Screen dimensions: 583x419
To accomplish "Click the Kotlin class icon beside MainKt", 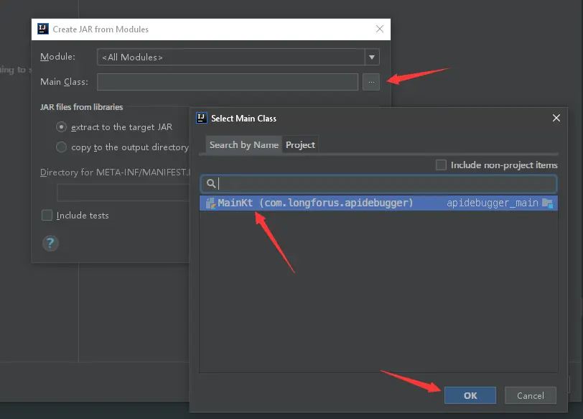I will (x=211, y=203).
